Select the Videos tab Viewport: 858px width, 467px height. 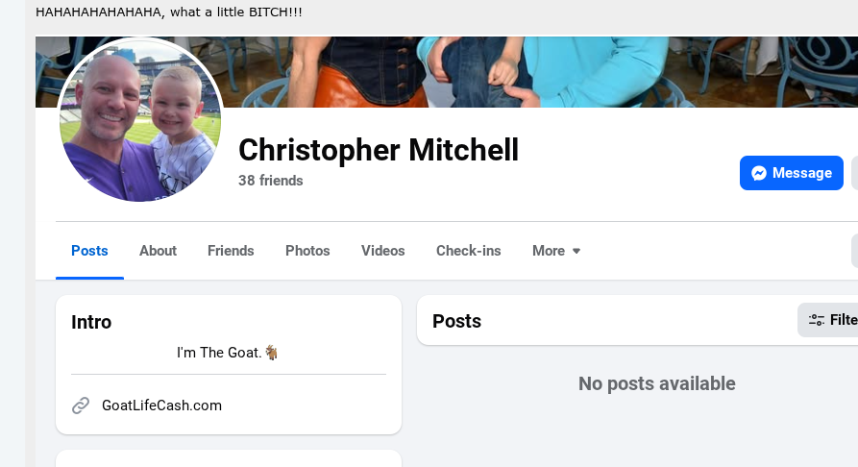click(383, 251)
